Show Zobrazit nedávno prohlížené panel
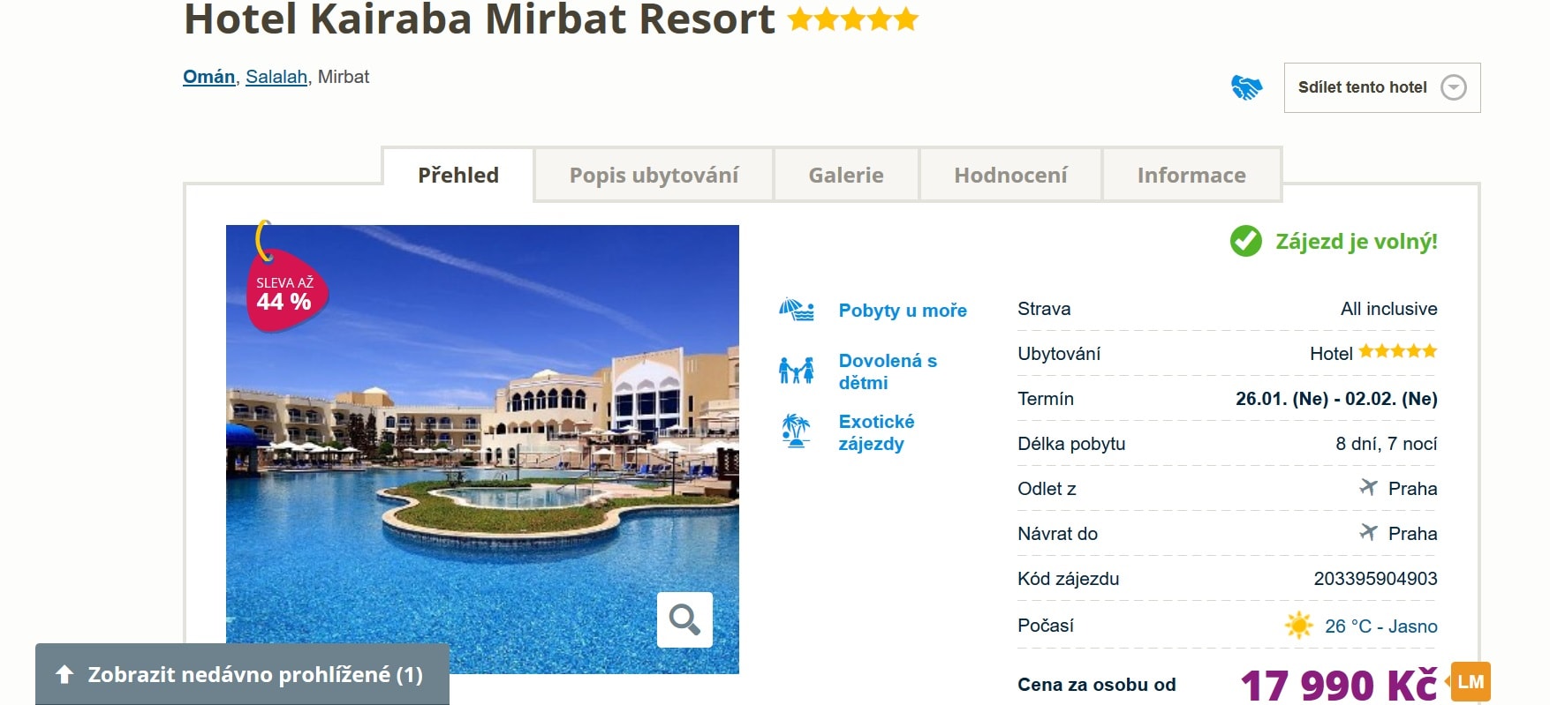Screen dimensions: 1550x705 pyautogui.click(x=242, y=675)
